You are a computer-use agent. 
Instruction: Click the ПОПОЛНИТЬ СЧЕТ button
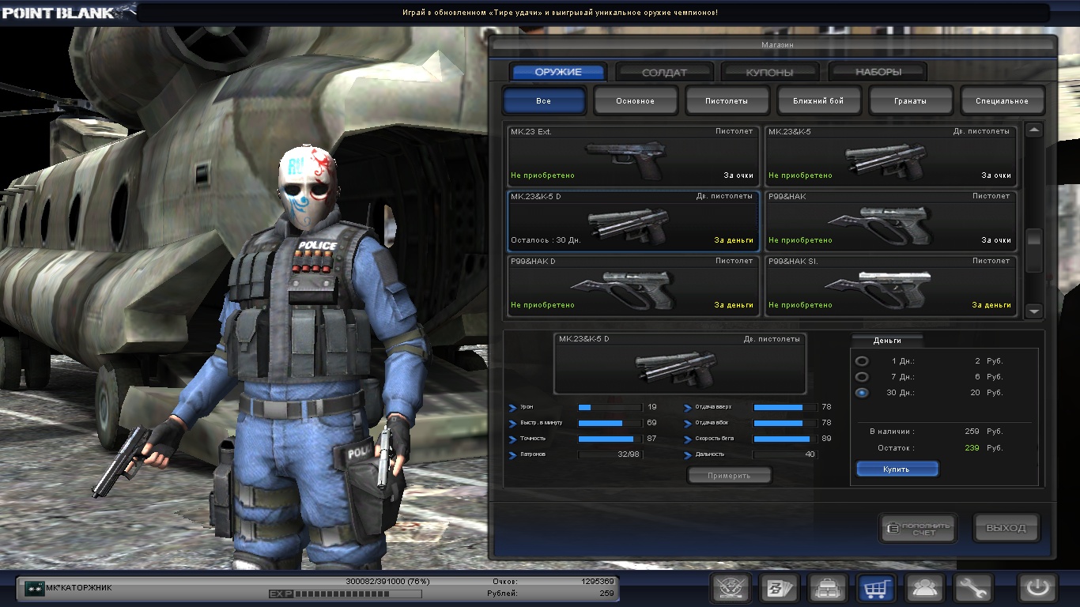pos(919,529)
